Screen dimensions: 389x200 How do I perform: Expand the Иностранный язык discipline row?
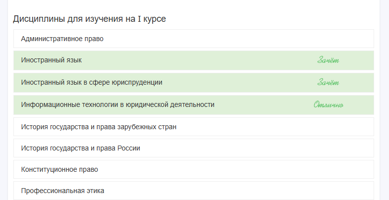pyautogui.click(x=193, y=60)
